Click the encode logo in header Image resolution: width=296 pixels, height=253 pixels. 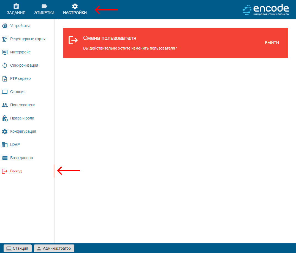click(266, 9)
